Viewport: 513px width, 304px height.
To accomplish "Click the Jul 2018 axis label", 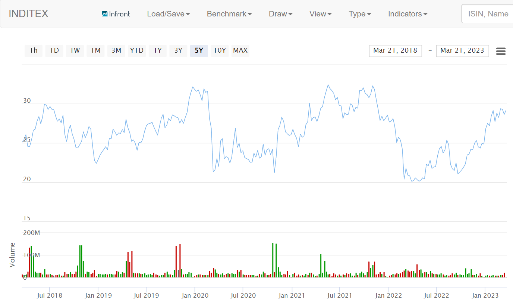I will (50, 296).
